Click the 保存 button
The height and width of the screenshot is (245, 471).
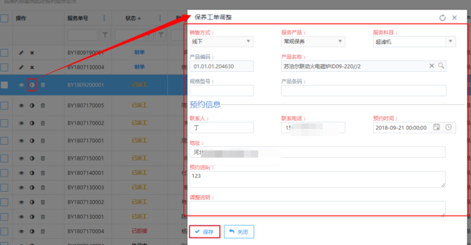[205, 231]
